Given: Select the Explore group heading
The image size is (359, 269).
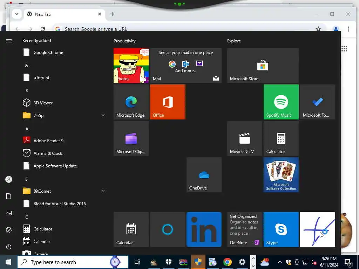Looking at the screenshot, I should pos(234,41).
